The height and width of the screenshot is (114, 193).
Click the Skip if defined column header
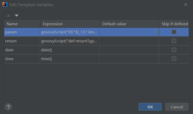pos(174,24)
